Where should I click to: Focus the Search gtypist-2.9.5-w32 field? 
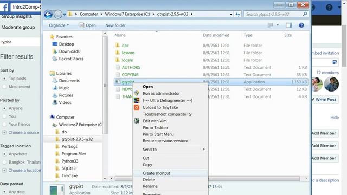276,14
